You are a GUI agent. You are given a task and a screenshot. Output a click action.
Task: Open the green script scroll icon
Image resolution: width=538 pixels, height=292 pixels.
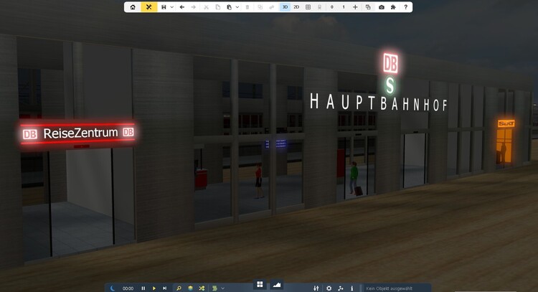214,288
